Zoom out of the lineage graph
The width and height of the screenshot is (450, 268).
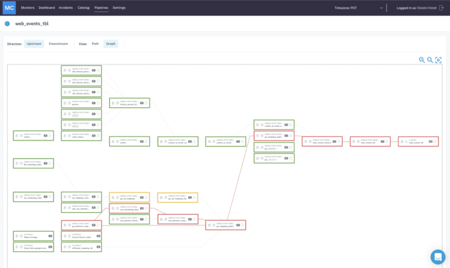point(430,60)
